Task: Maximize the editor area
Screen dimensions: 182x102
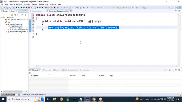Action: (x=179, y=11)
